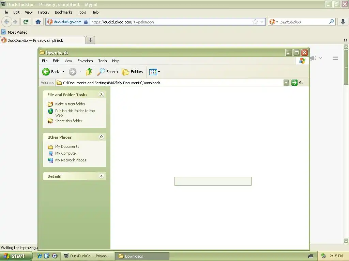This screenshot has height=261, width=349.
Task: Click the browser page vertical scrollbar thumb
Action: coord(346,67)
